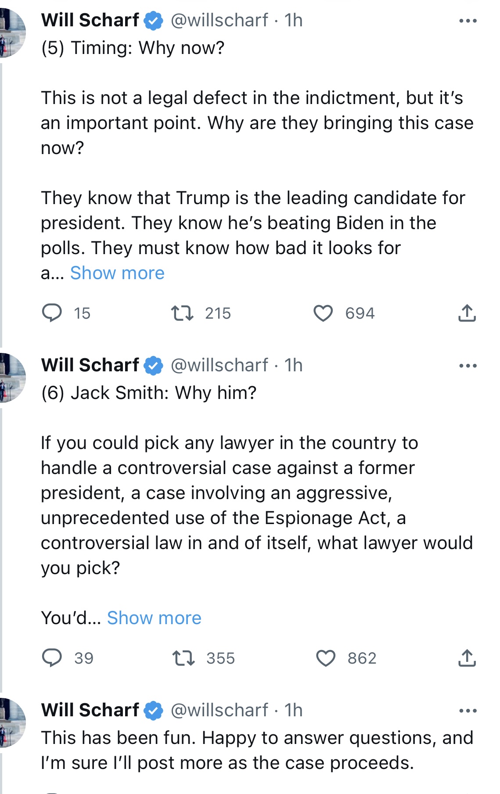500x794 pixels.
Task: Share the Timing: Why now tweet
Action: tap(467, 313)
